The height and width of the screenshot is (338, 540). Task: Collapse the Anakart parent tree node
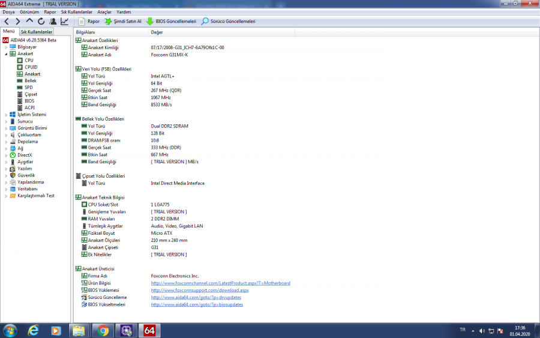click(x=6, y=54)
